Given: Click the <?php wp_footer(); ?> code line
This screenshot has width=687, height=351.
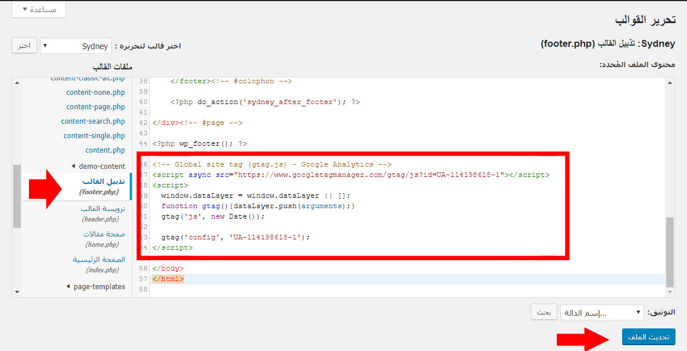Looking at the screenshot, I should pos(199,143).
